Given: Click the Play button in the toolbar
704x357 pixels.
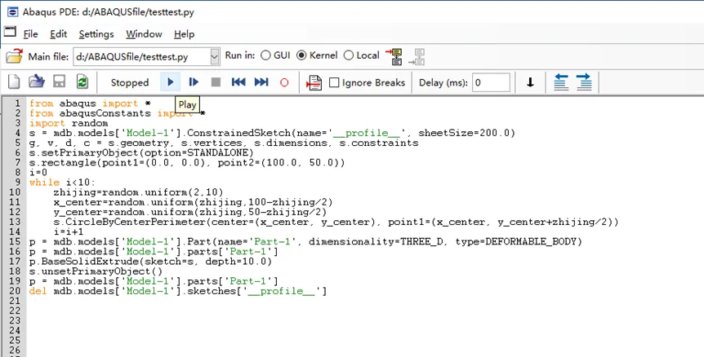Looking at the screenshot, I should pos(171,82).
